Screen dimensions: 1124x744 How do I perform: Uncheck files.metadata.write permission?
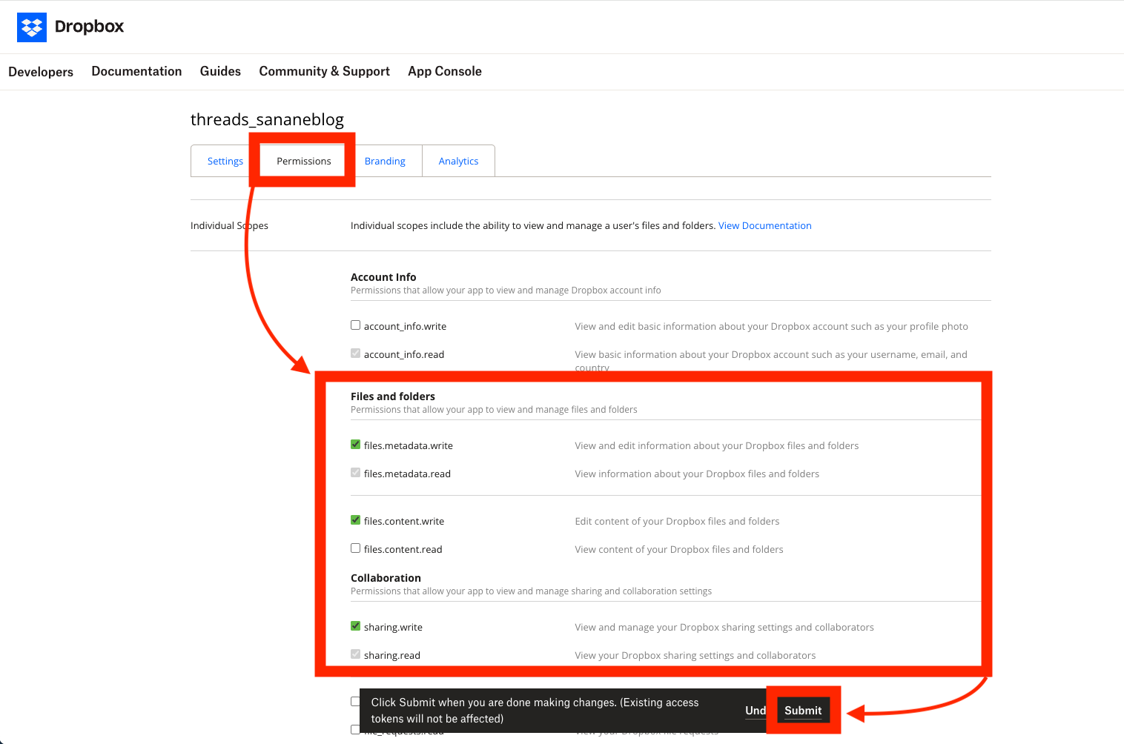(356, 445)
